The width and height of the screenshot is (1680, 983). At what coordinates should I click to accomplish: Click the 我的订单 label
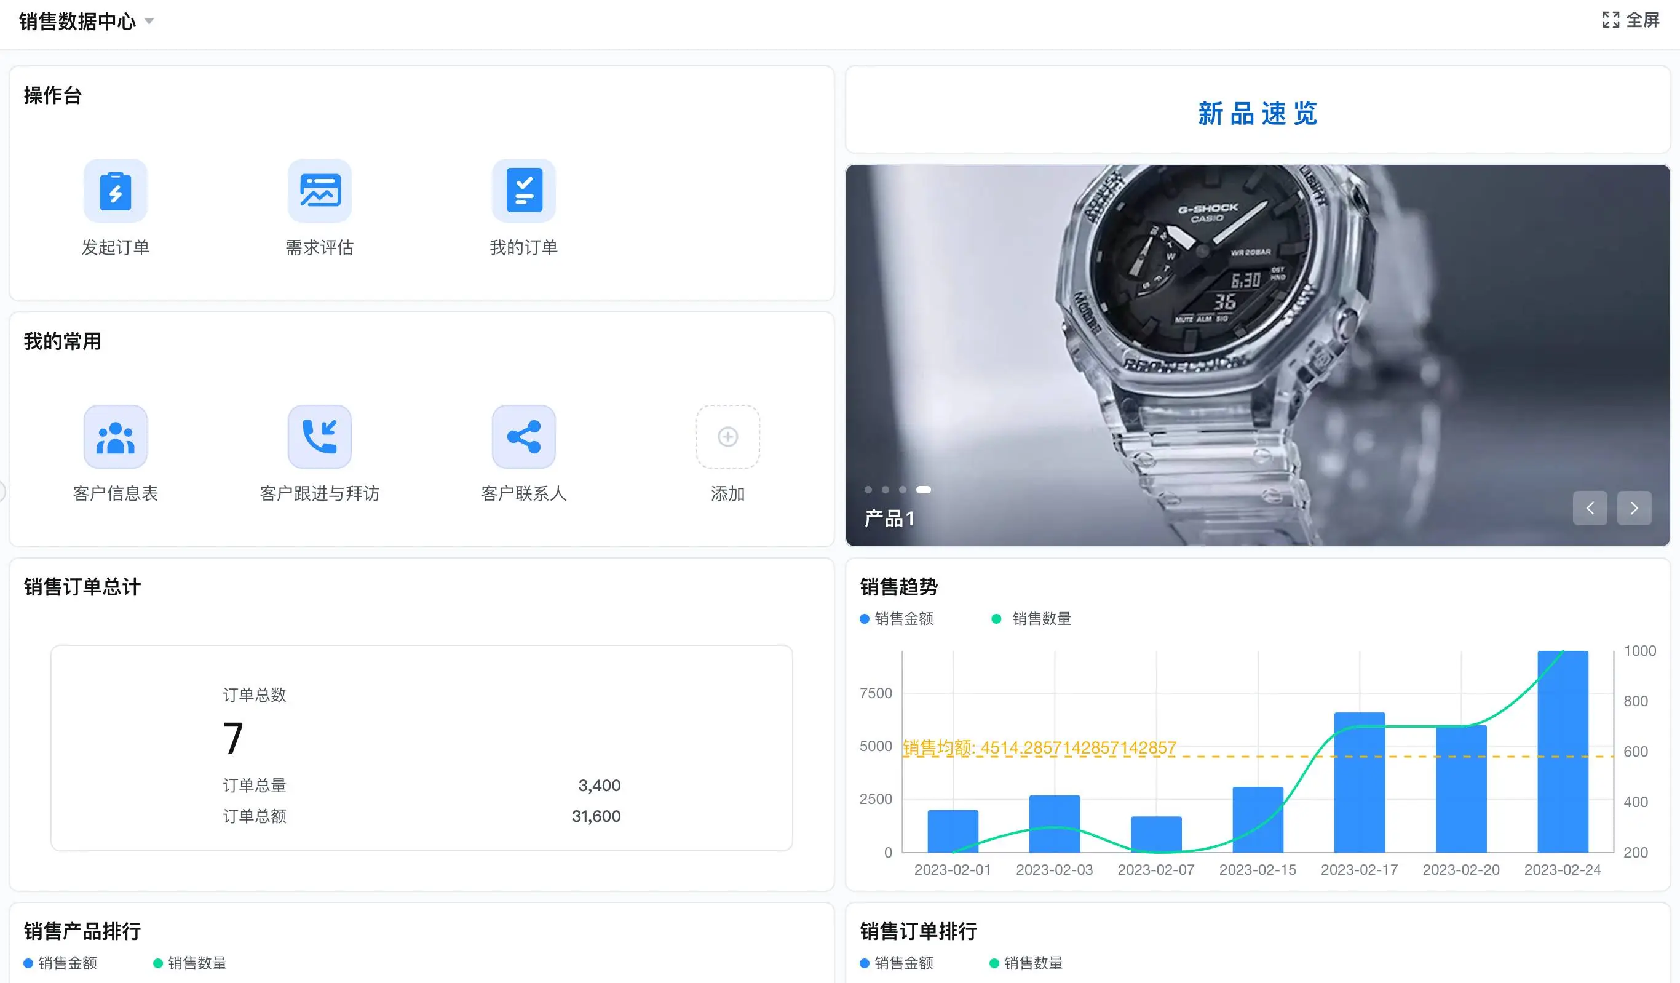(523, 247)
